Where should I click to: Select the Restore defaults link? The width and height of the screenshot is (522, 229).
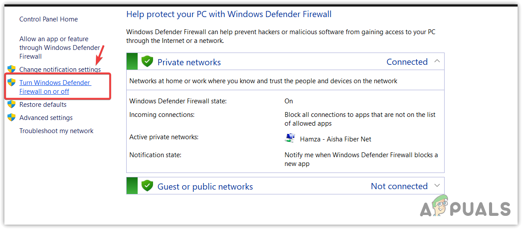(x=43, y=105)
